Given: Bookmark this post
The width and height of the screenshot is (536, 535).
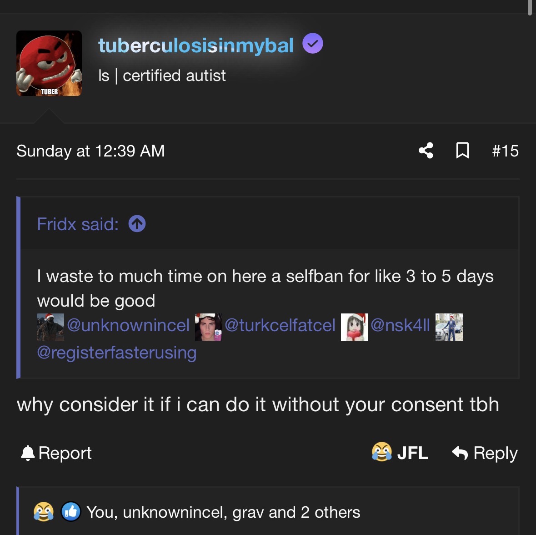Looking at the screenshot, I should point(462,151).
